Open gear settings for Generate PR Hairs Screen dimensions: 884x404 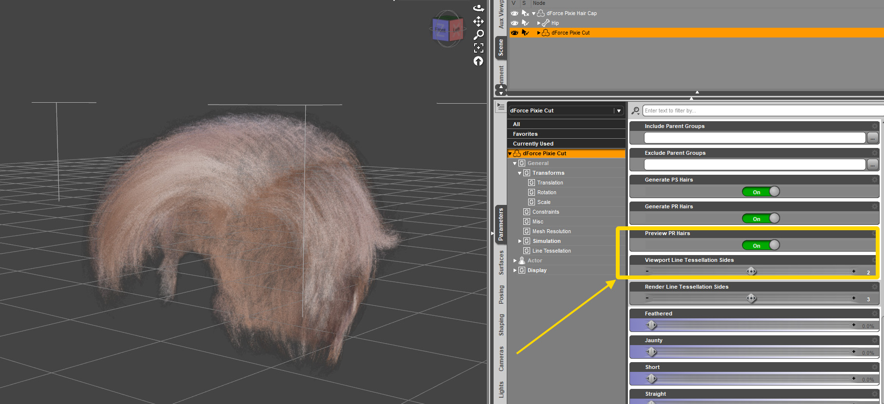875,206
